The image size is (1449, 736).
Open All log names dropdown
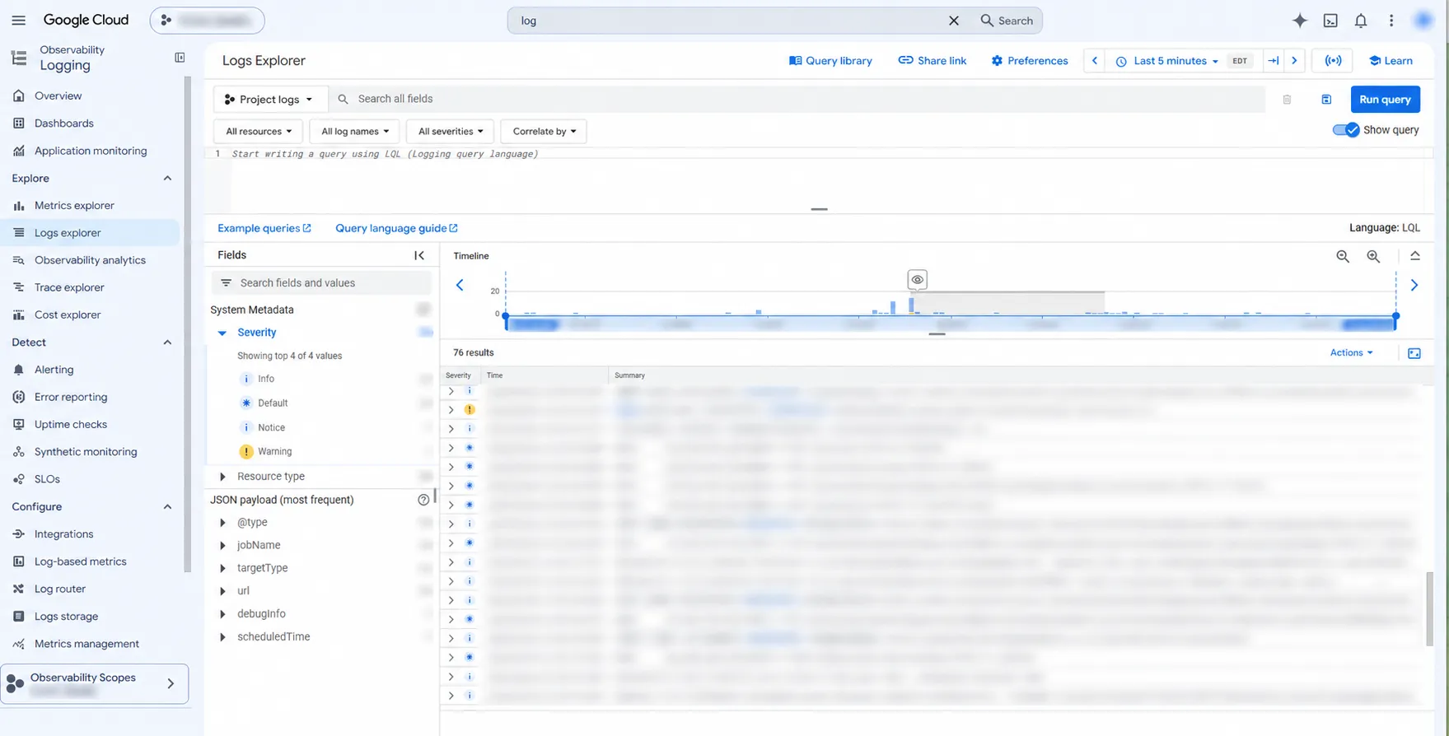[x=354, y=132]
